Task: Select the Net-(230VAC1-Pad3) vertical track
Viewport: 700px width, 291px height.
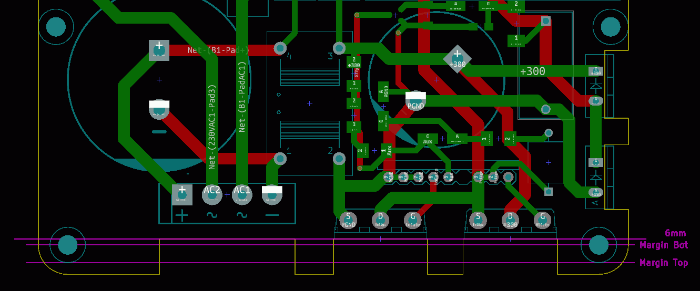Action: point(212,126)
